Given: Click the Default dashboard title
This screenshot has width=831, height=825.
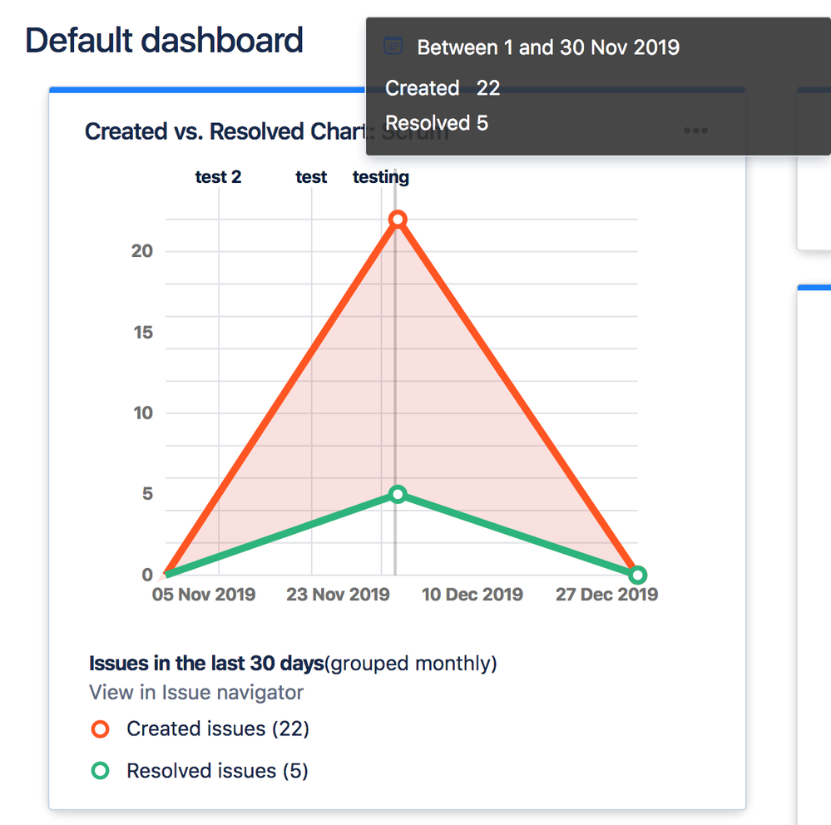Looking at the screenshot, I should click(x=164, y=39).
